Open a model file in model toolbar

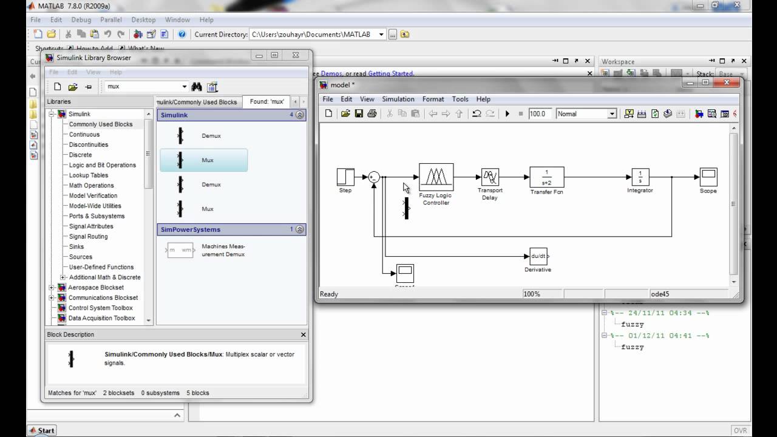tap(345, 113)
